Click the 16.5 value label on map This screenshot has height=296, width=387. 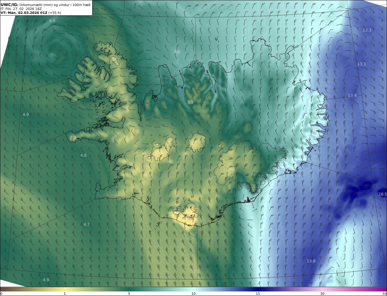point(382,194)
